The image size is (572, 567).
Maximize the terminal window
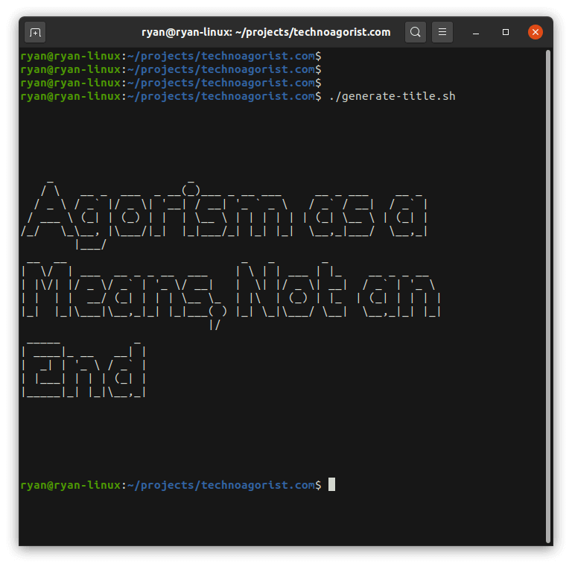(506, 32)
